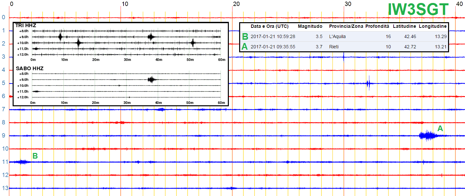Click latitude value 42.72
Viewport: 465px width, 196px height.
coord(410,47)
